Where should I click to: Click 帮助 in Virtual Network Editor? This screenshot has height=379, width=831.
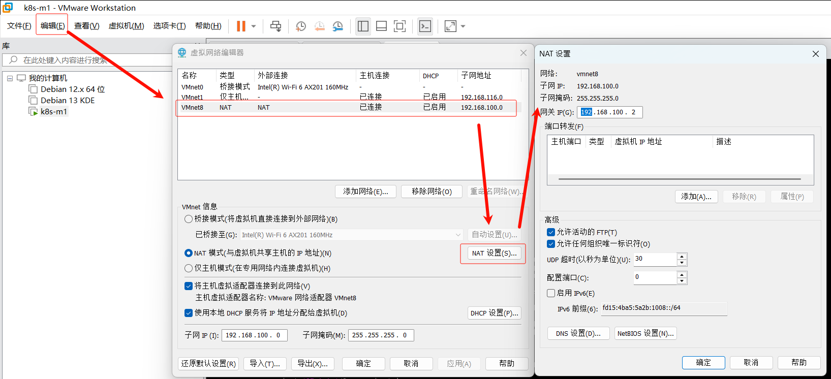pyautogui.click(x=507, y=364)
